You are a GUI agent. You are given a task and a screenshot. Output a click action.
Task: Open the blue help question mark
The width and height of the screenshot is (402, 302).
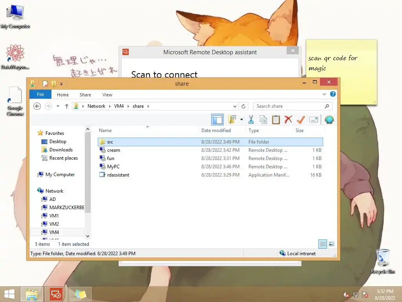tap(333, 94)
